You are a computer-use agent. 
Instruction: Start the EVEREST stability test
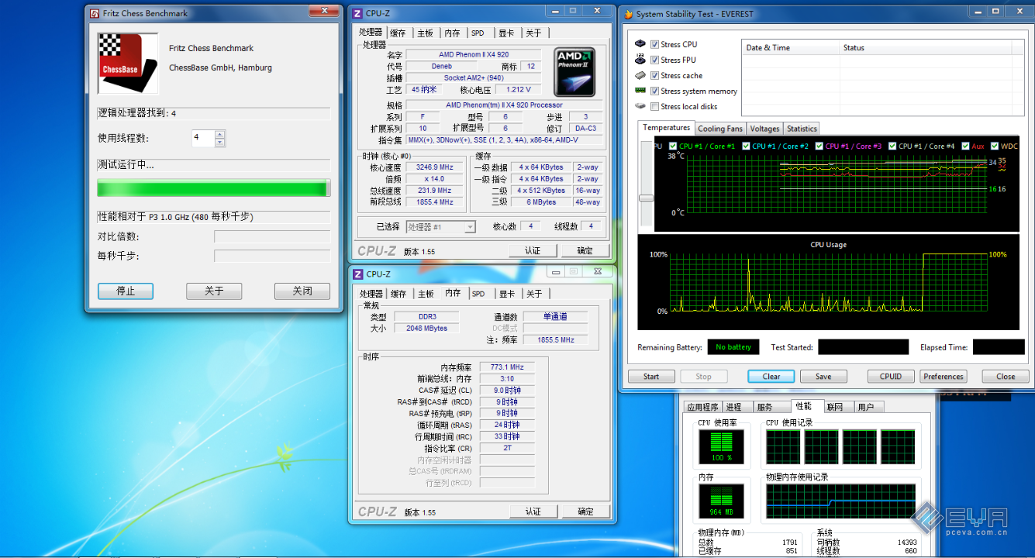(651, 377)
